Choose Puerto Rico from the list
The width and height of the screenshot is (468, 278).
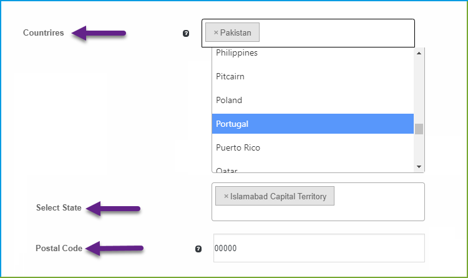[x=313, y=147]
